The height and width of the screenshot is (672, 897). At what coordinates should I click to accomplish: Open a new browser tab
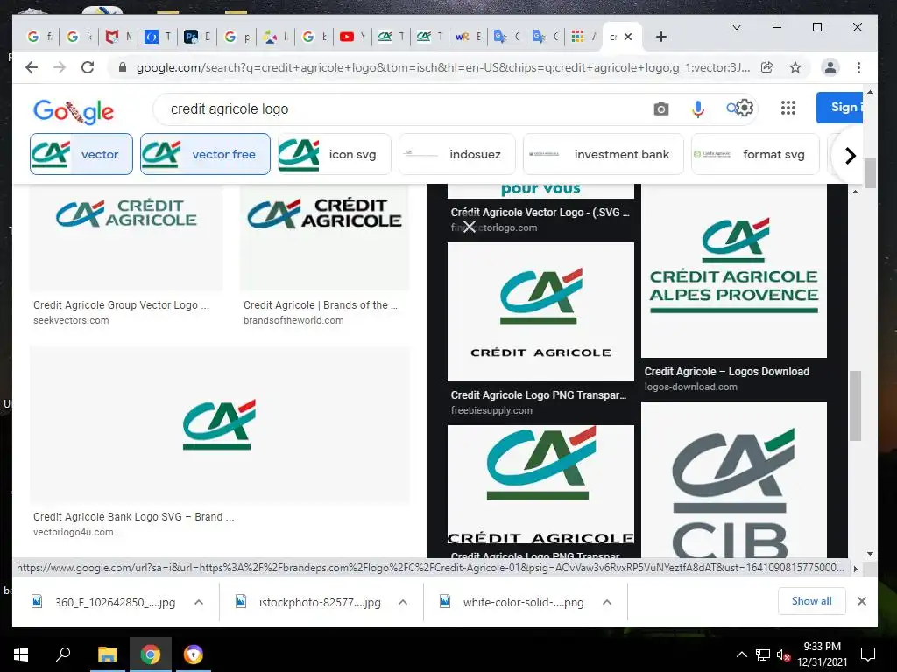[x=661, y=37]
